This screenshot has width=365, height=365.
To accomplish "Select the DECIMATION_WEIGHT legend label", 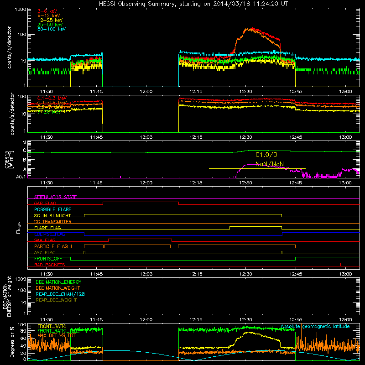I will (x=58, y=288).
